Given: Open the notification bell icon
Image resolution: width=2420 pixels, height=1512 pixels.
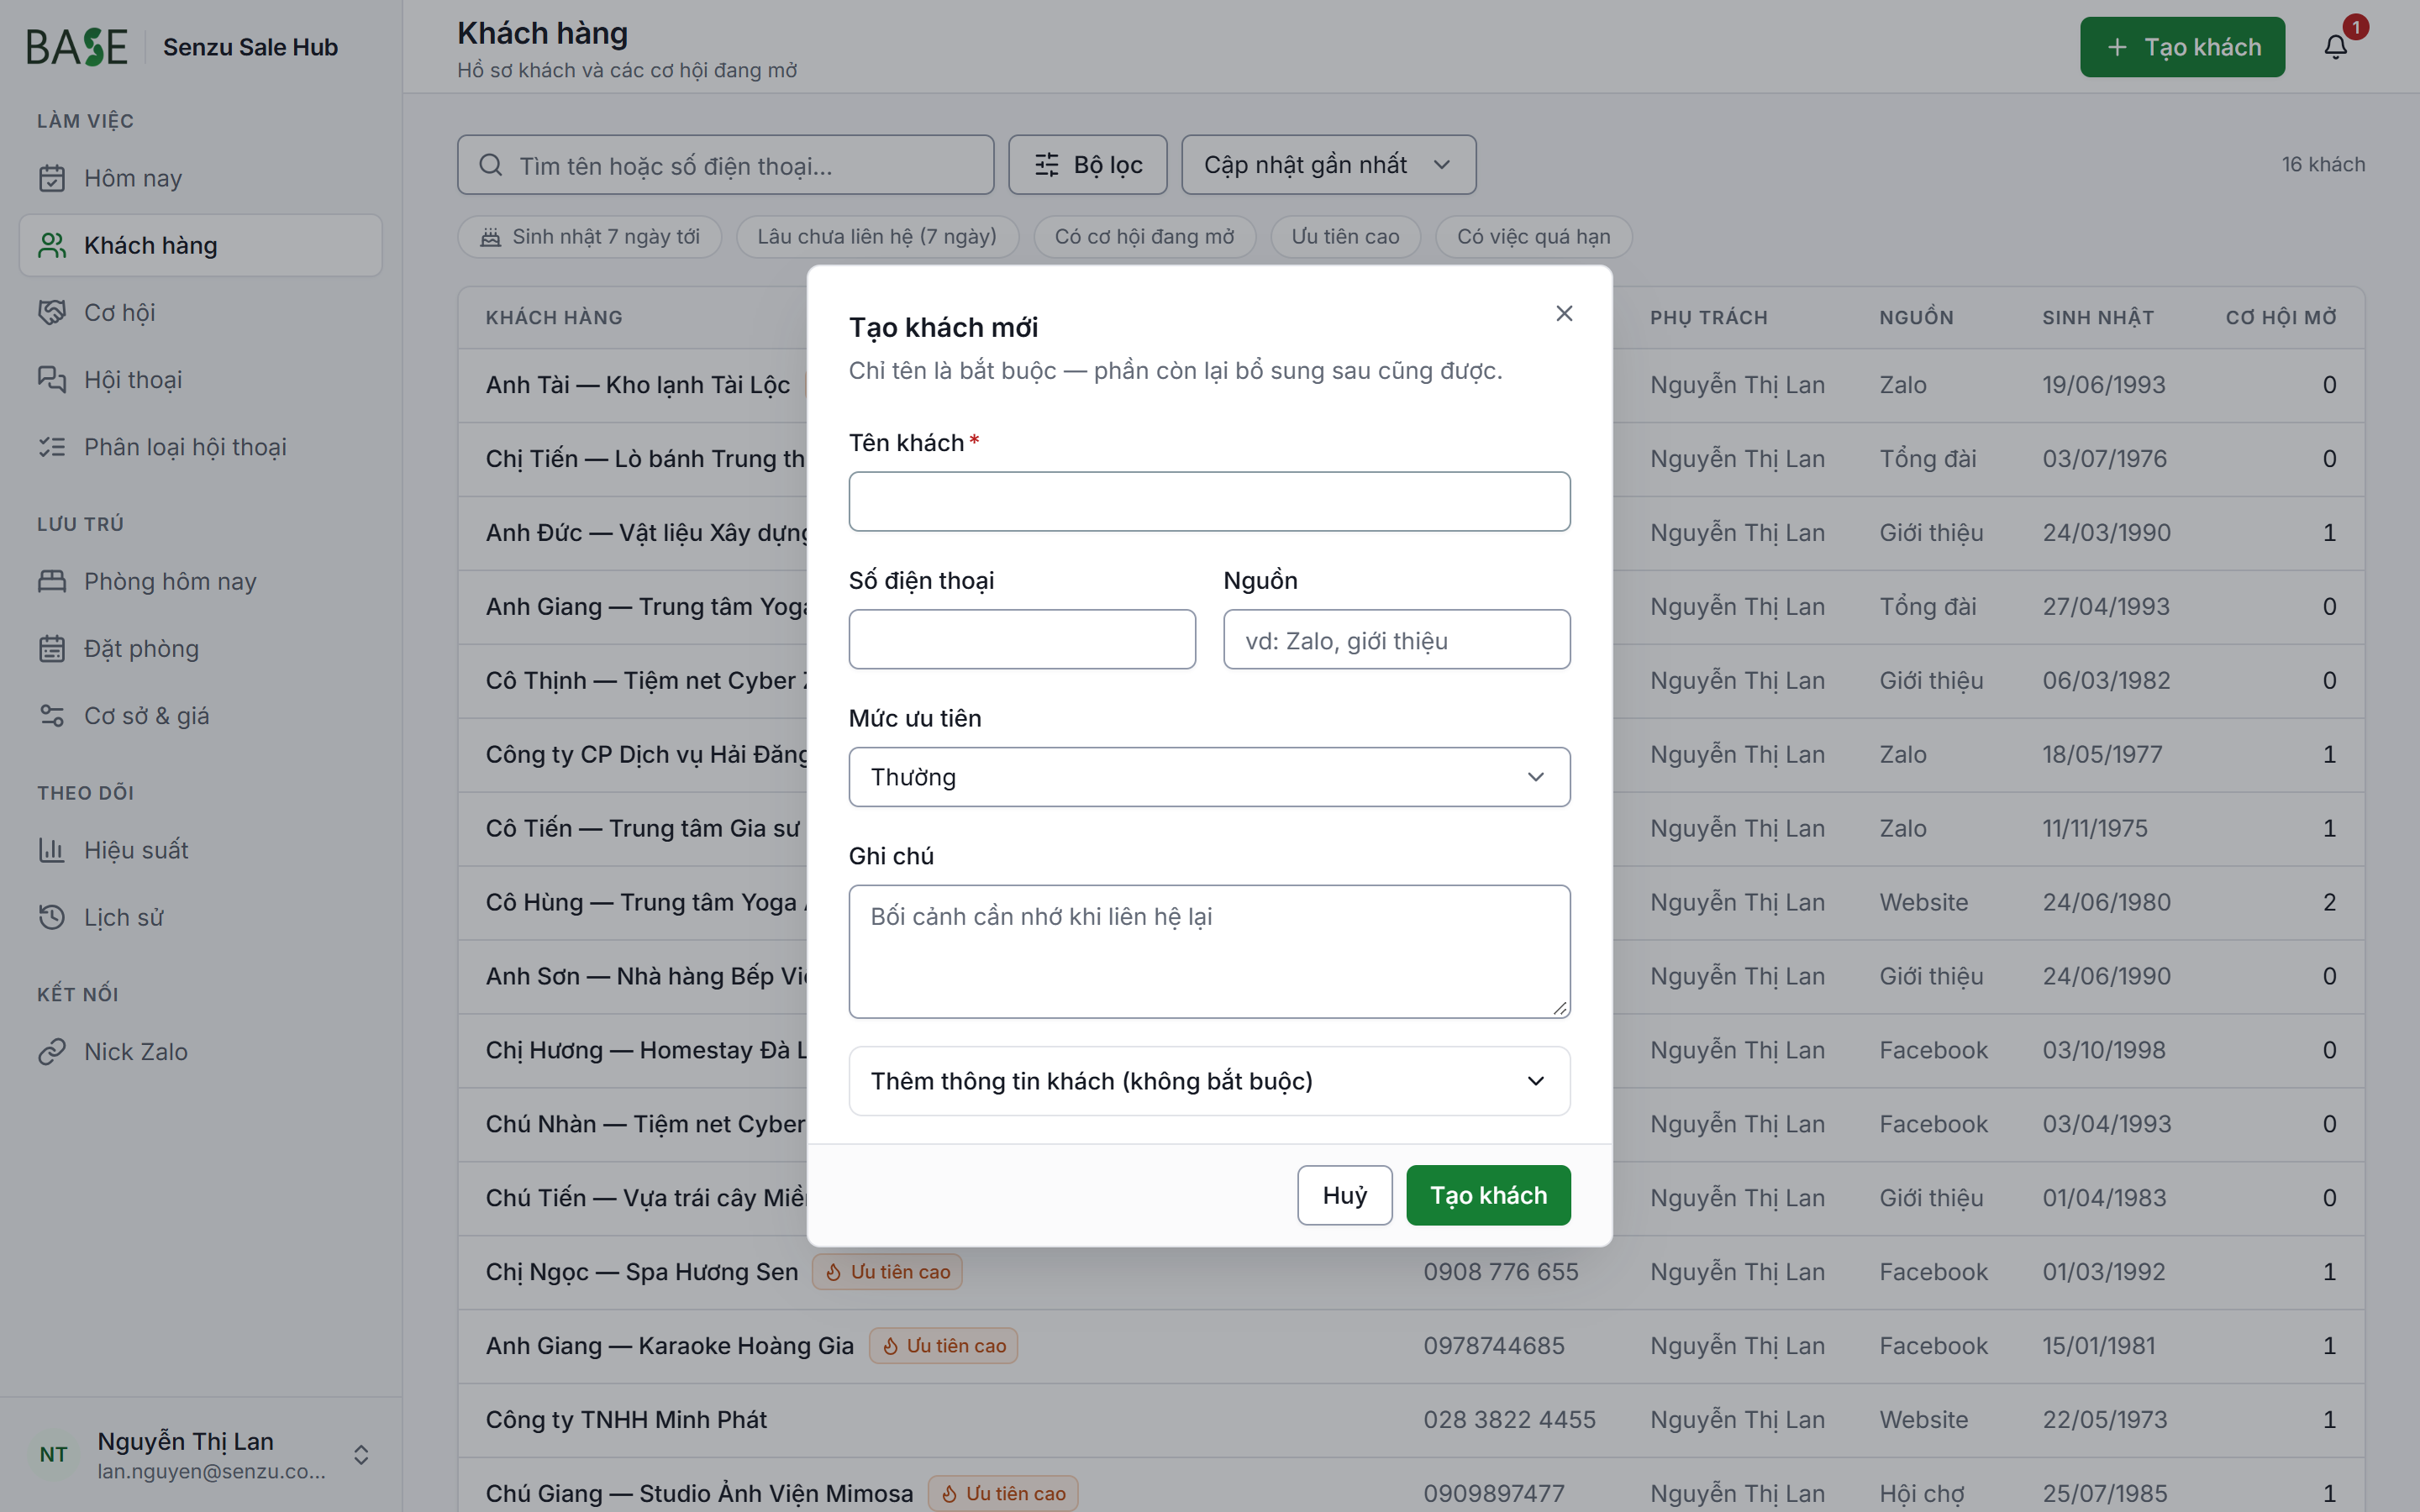Looking at the screenshot, I should click(2335, 47).
